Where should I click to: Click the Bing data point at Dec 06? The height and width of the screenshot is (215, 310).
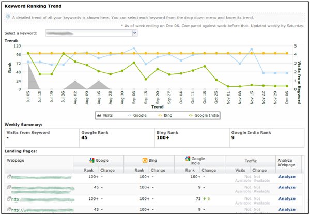pyautogui.click(x=287, y=53)
